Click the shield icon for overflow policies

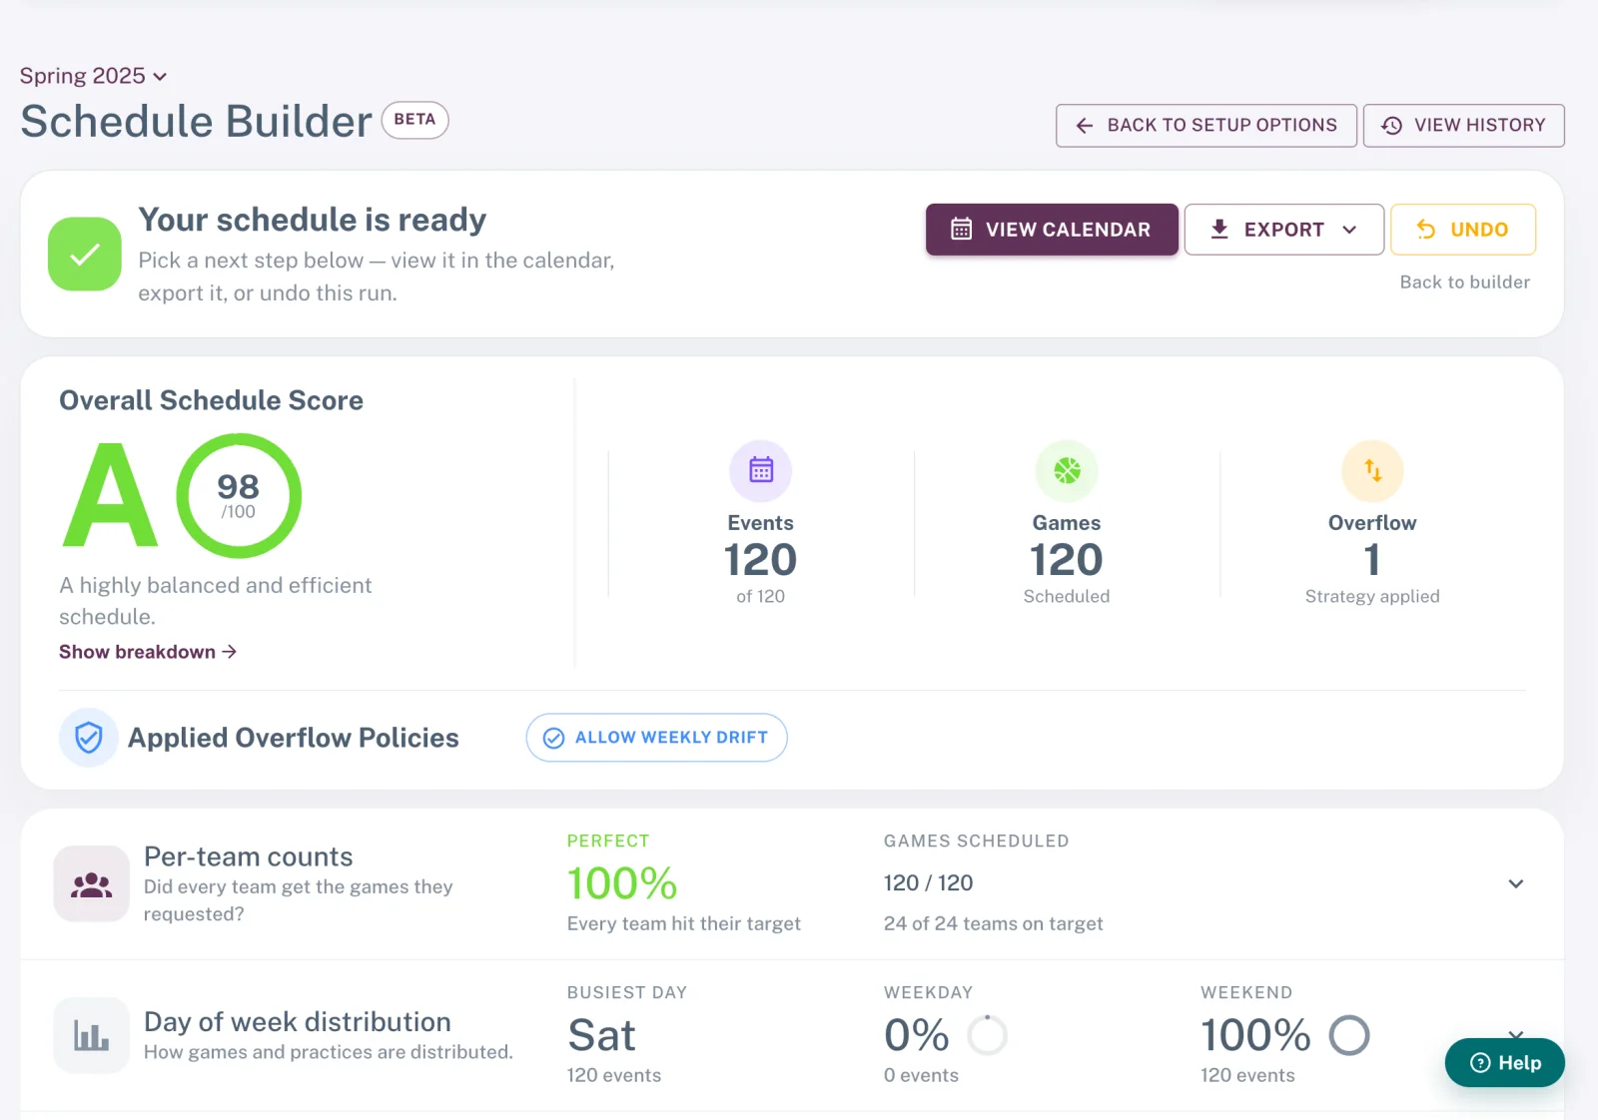tap(89, 738)
